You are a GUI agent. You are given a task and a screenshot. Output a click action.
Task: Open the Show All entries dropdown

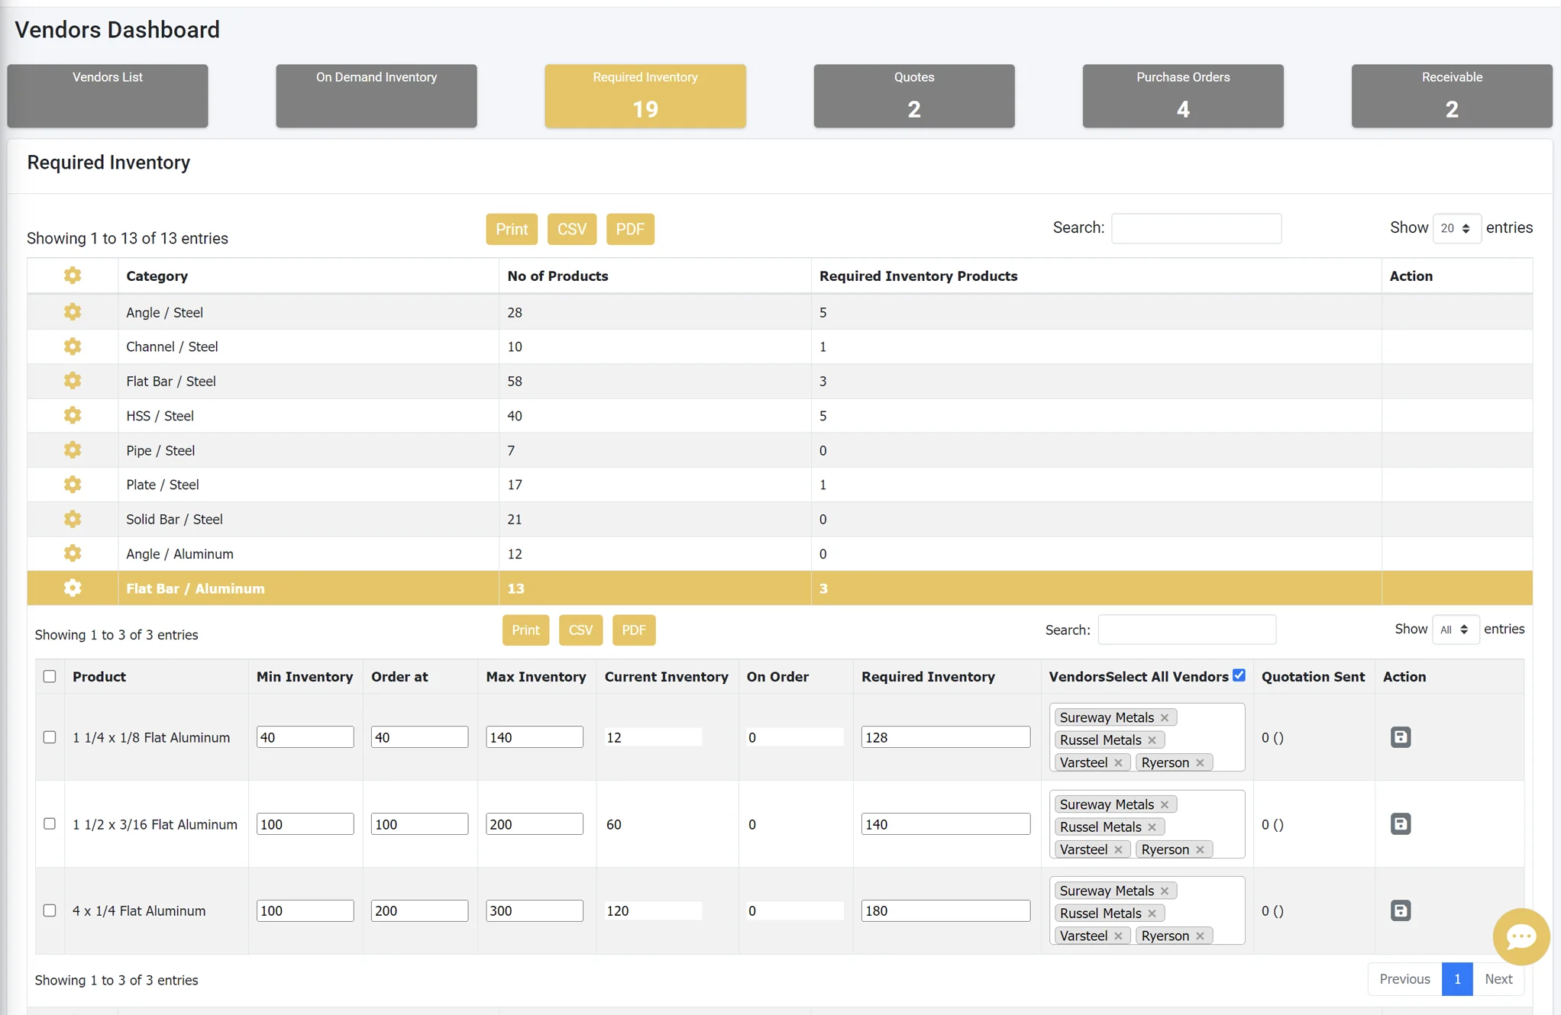coord(1454,630)
